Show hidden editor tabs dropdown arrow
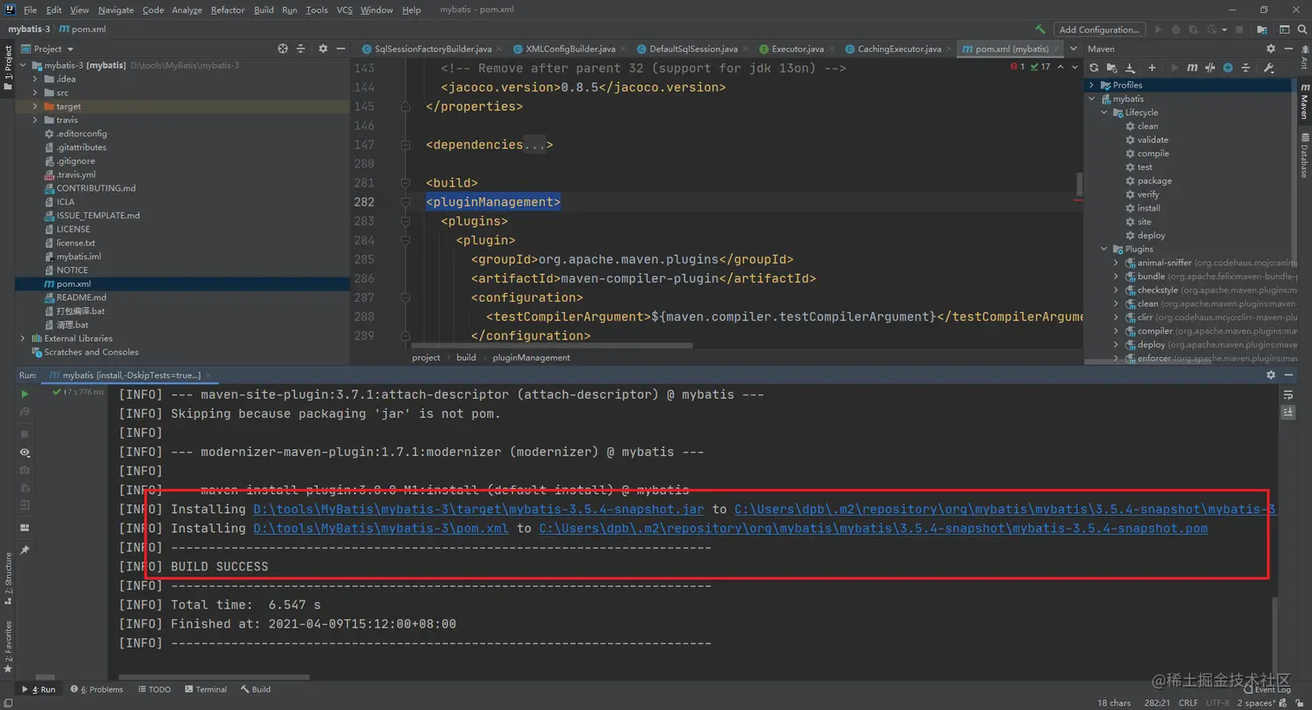This screenshot has height=710, width=1312. (x=1073, y=49)
